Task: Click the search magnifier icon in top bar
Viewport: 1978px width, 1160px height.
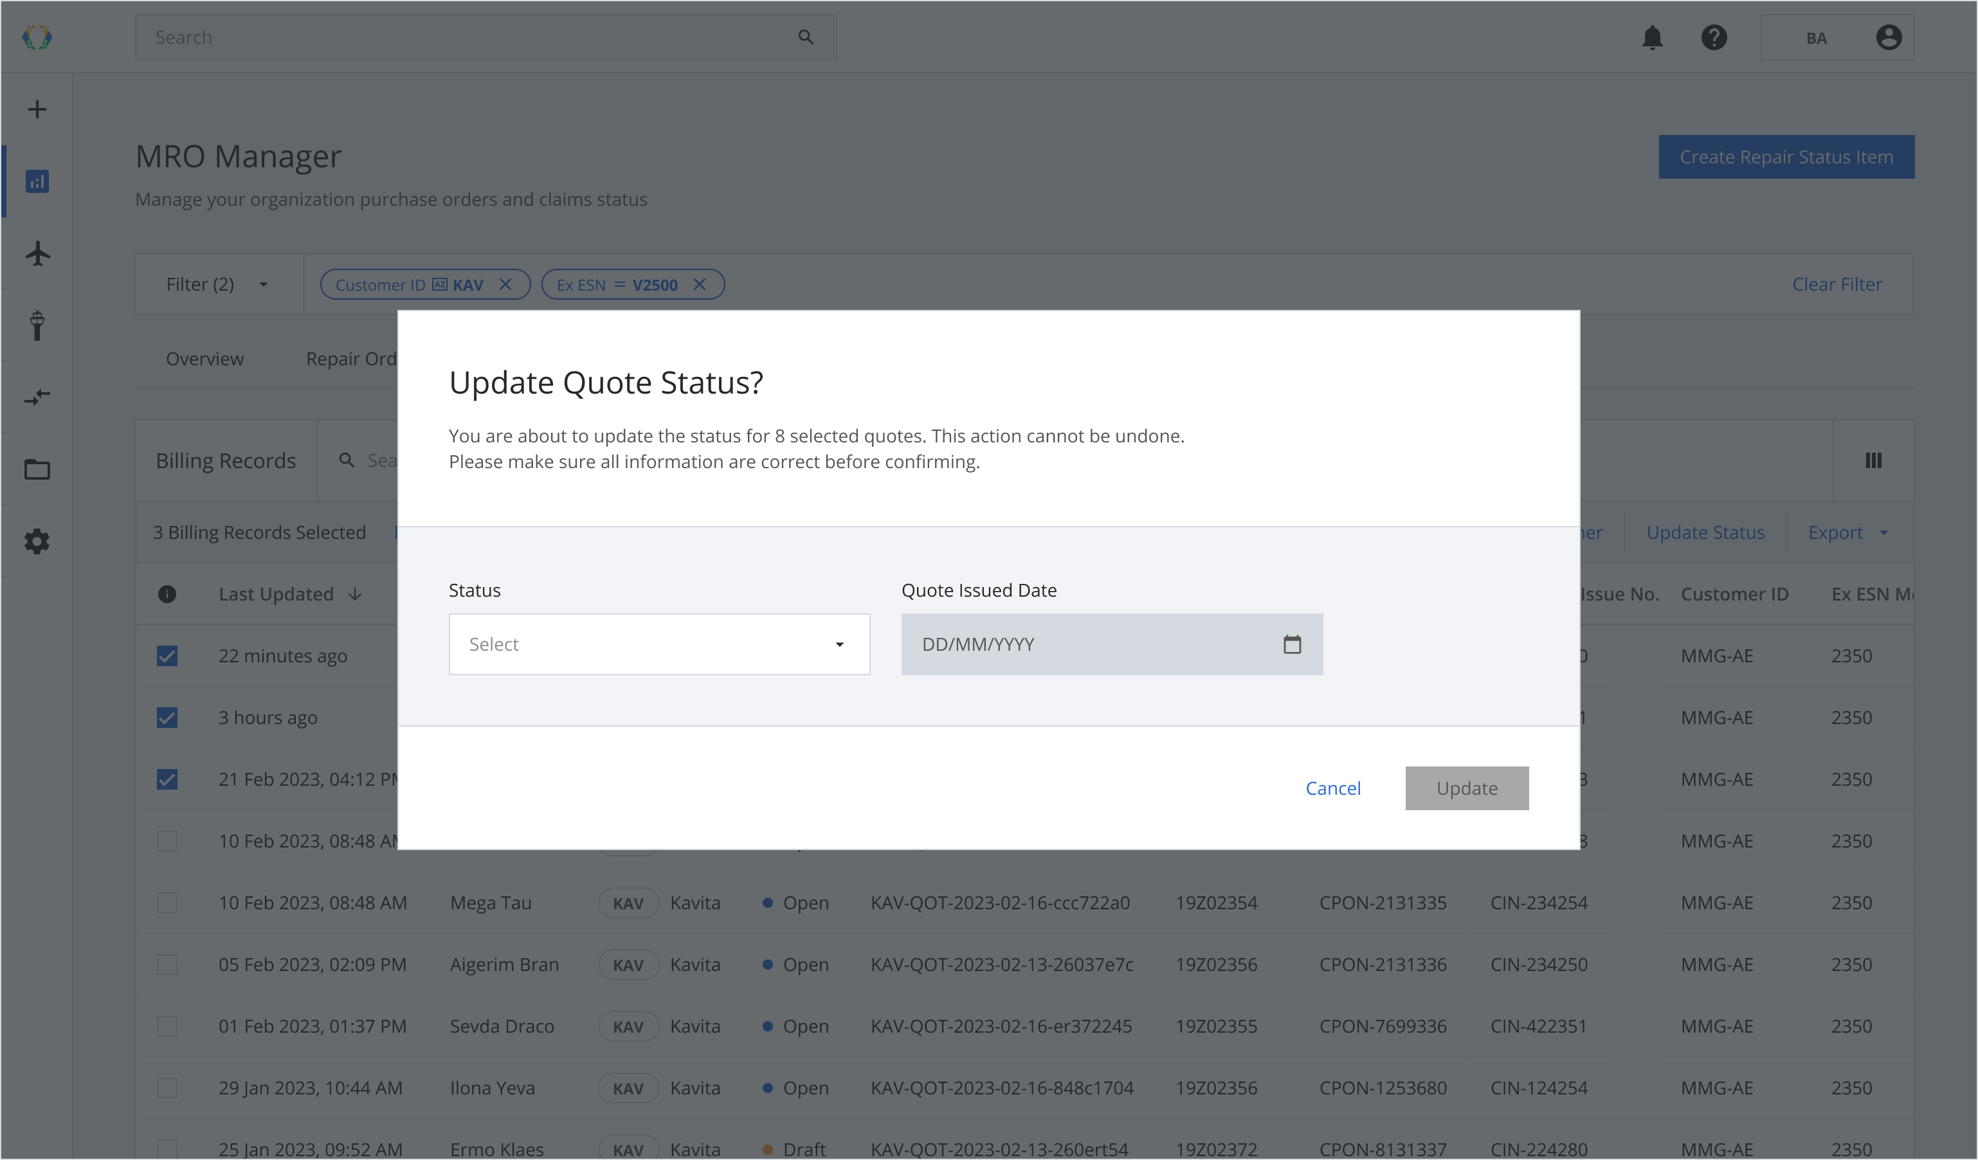Action: click(805, 37)
